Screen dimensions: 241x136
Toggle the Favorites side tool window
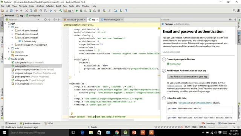[x=2, y=94]
